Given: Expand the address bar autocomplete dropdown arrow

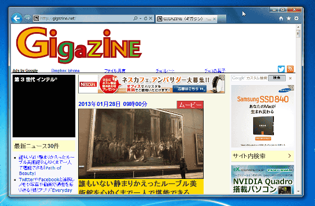Looking at the screenshot, I should click(x=140, y=19).
